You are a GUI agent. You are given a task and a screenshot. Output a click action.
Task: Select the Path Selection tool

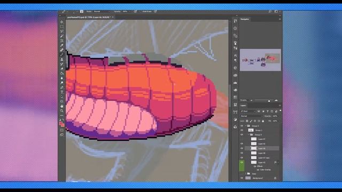[62, 97]
